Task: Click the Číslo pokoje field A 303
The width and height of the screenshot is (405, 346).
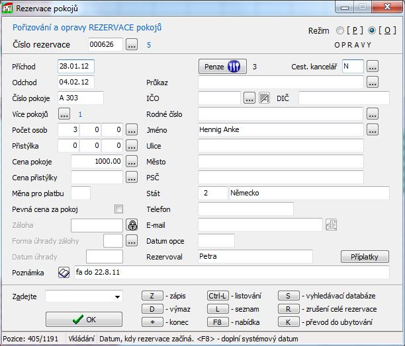Action: point(81,98)
